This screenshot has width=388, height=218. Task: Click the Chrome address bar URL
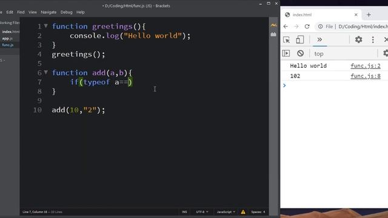[363, 27]
